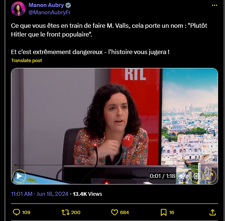
Task: Open the Manon Aubry display name link
Action: coord(46,5)
